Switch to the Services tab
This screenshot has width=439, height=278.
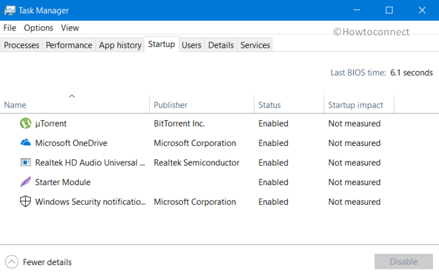(255, 45)
